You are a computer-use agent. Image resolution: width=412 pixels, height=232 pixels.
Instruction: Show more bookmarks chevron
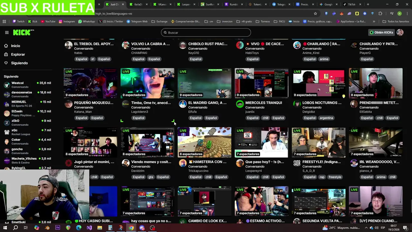click(374, 22)
